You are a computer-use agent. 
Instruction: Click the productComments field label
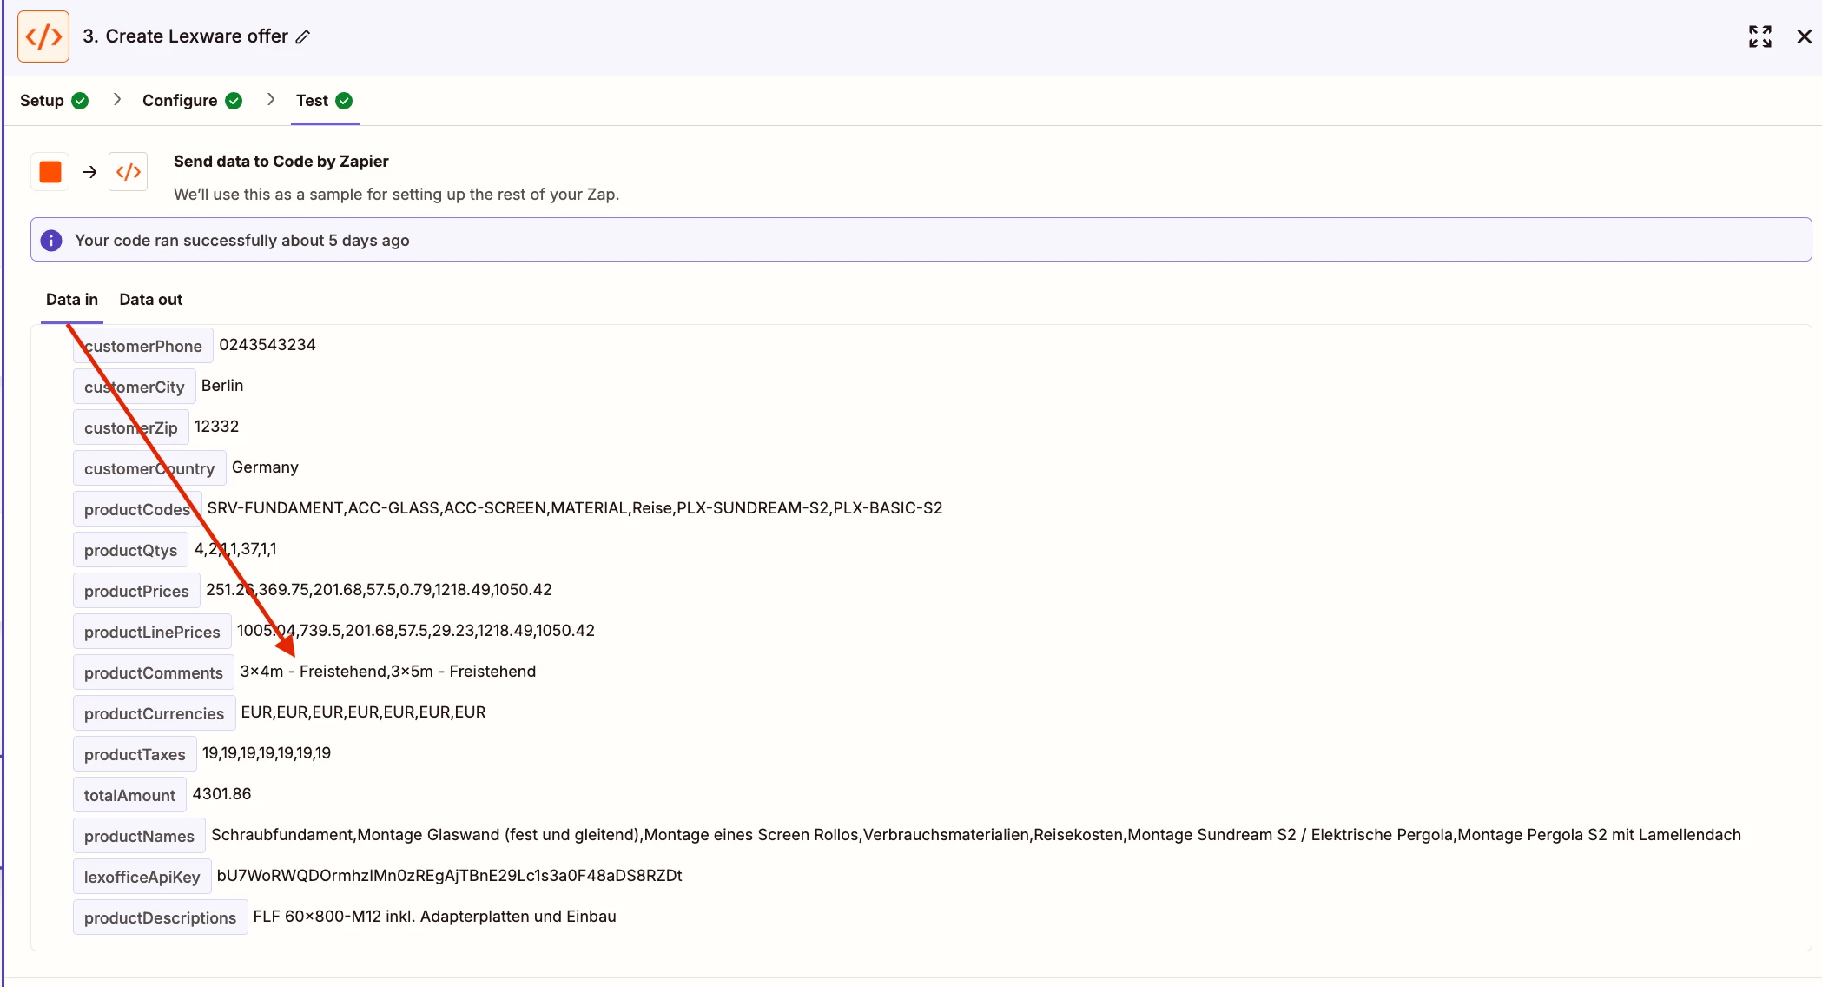click(x=153, y=673)
